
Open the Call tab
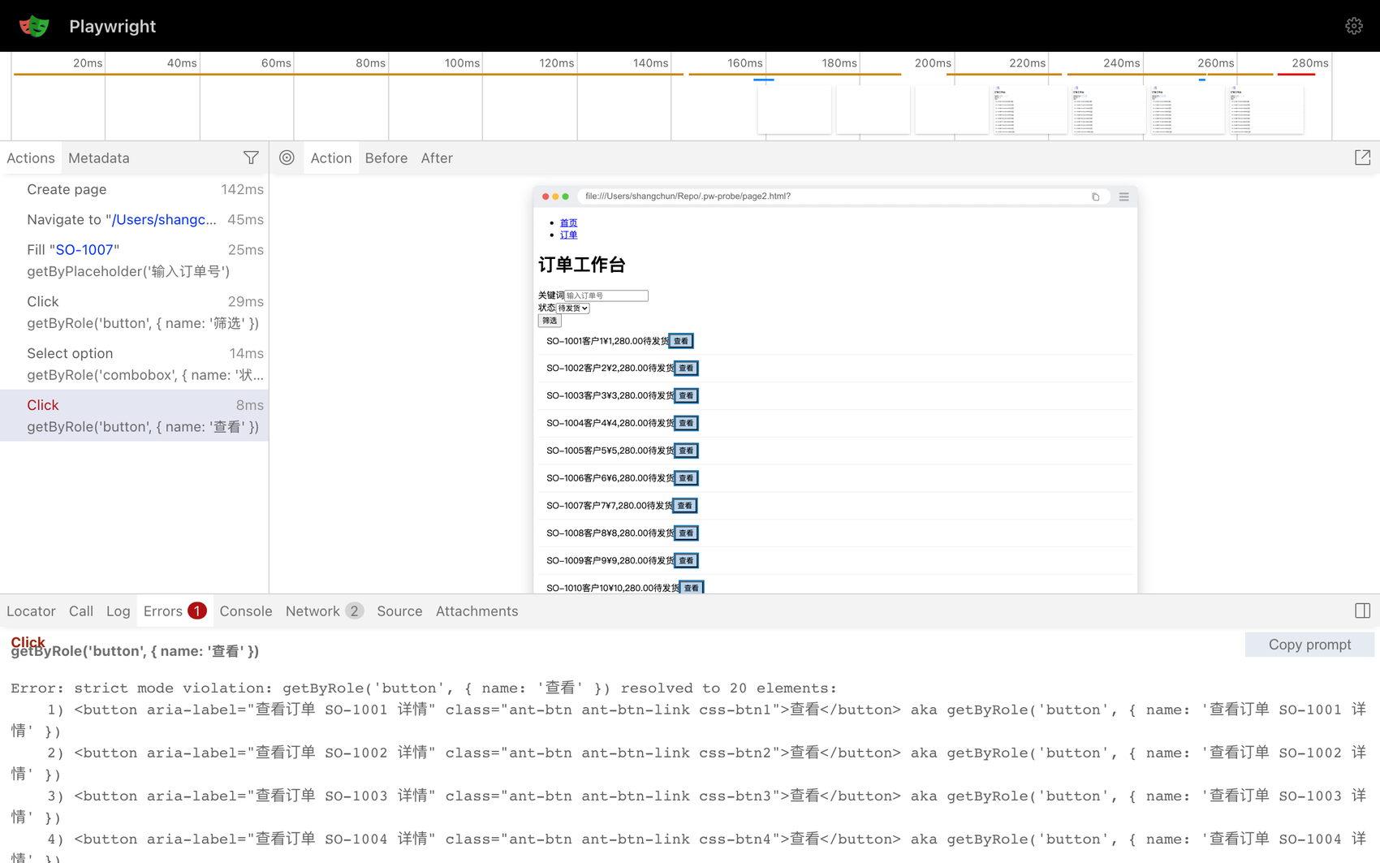tap(81, 611)
